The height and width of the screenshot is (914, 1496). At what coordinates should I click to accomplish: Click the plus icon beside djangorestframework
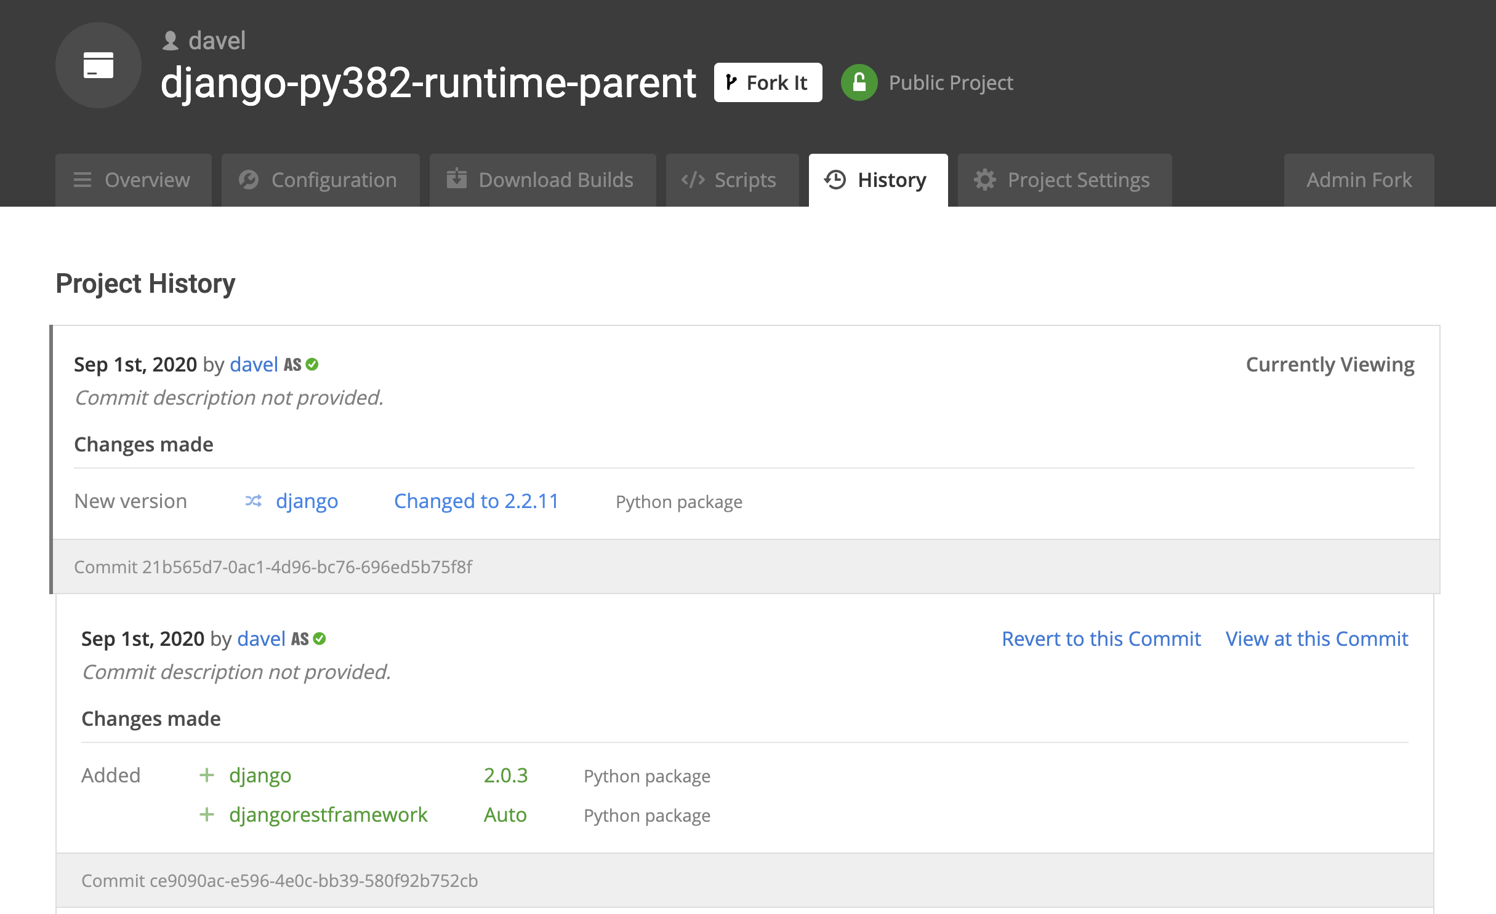click(207, 814)
